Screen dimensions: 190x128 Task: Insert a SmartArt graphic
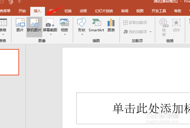pos(96,25)
